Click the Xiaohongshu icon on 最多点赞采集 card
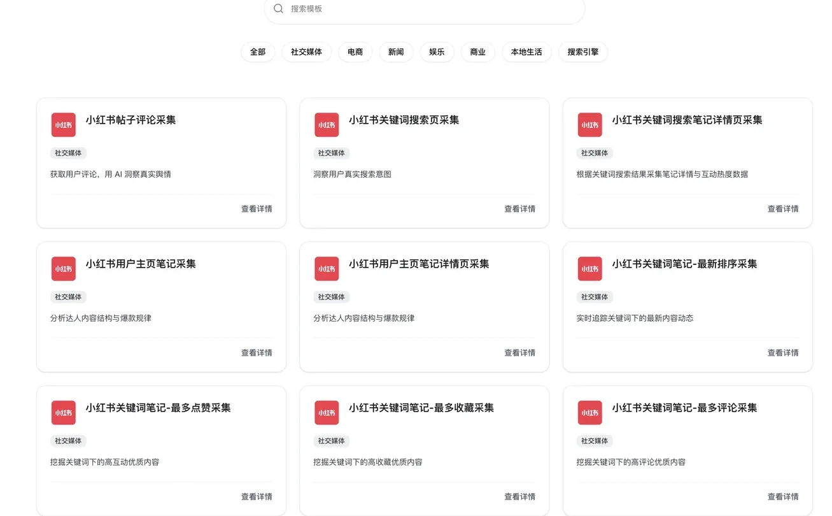This screenshot has width=832, height=516. (x=63, y=412)
